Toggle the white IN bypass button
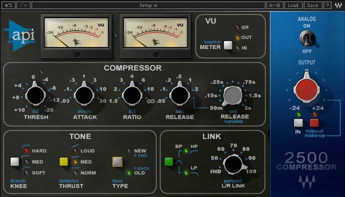 (298, 123)
